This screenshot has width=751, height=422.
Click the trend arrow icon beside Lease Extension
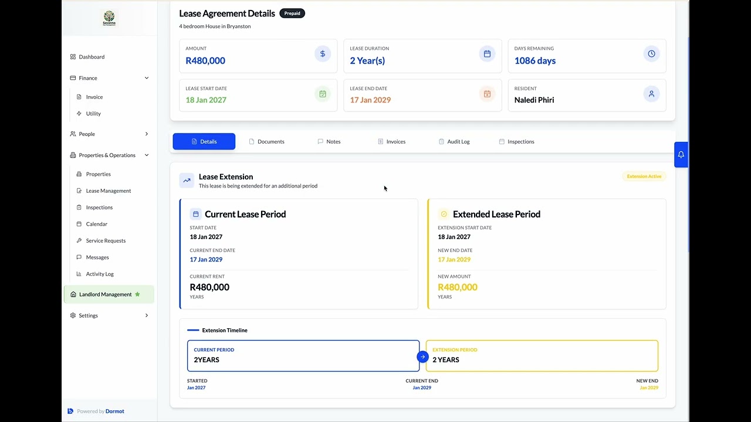[187, 181]
